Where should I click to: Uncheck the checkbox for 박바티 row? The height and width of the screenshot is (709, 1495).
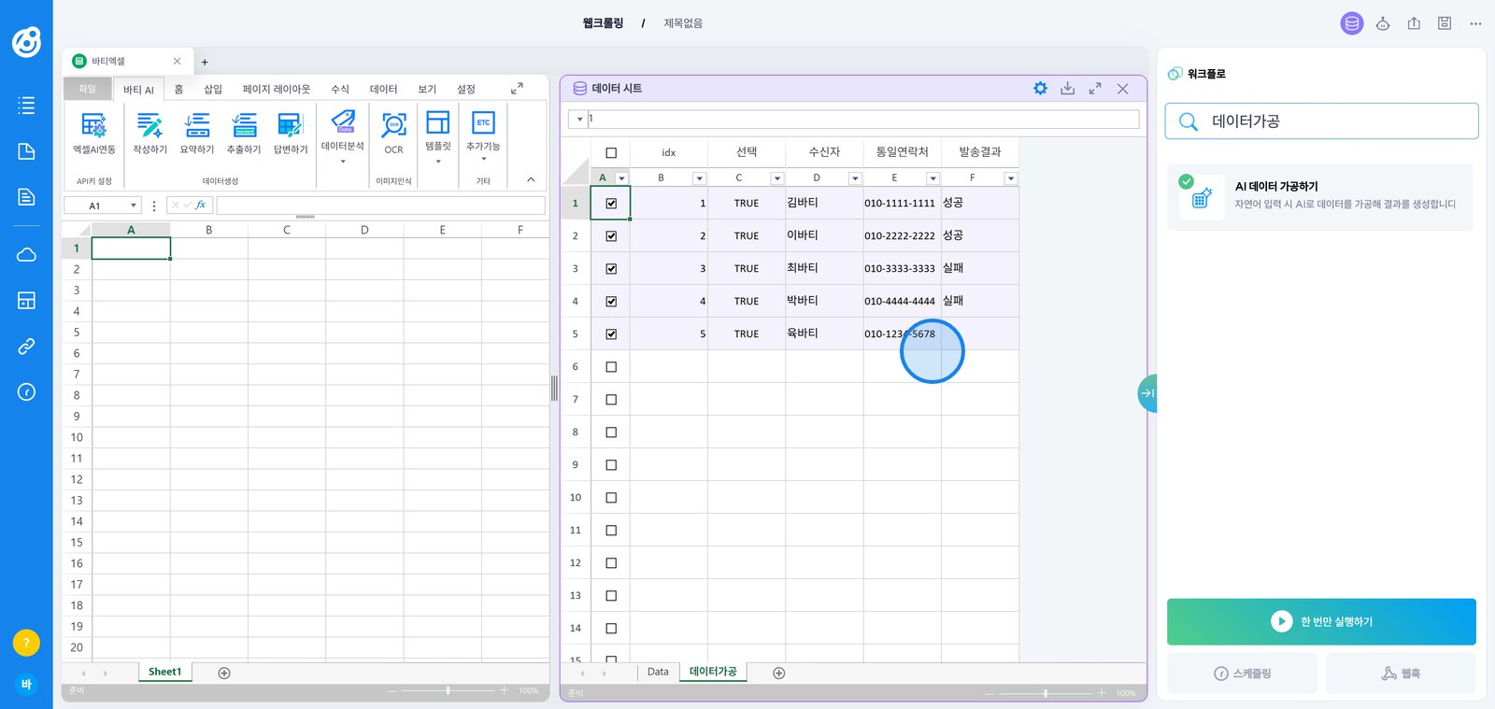pyautogui.click(x=611, y=301)
